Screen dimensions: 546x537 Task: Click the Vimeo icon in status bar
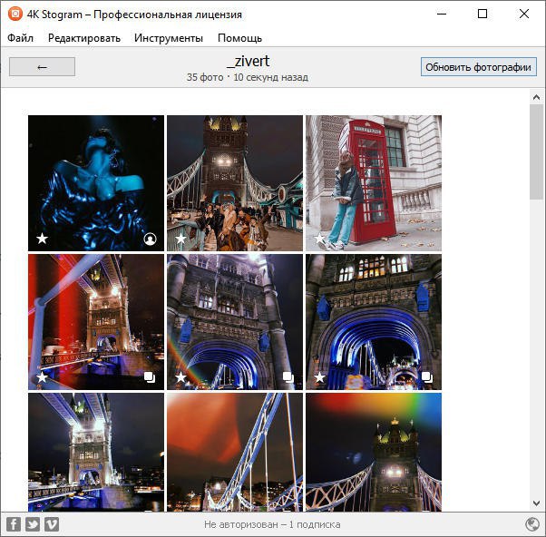point(52,524)
